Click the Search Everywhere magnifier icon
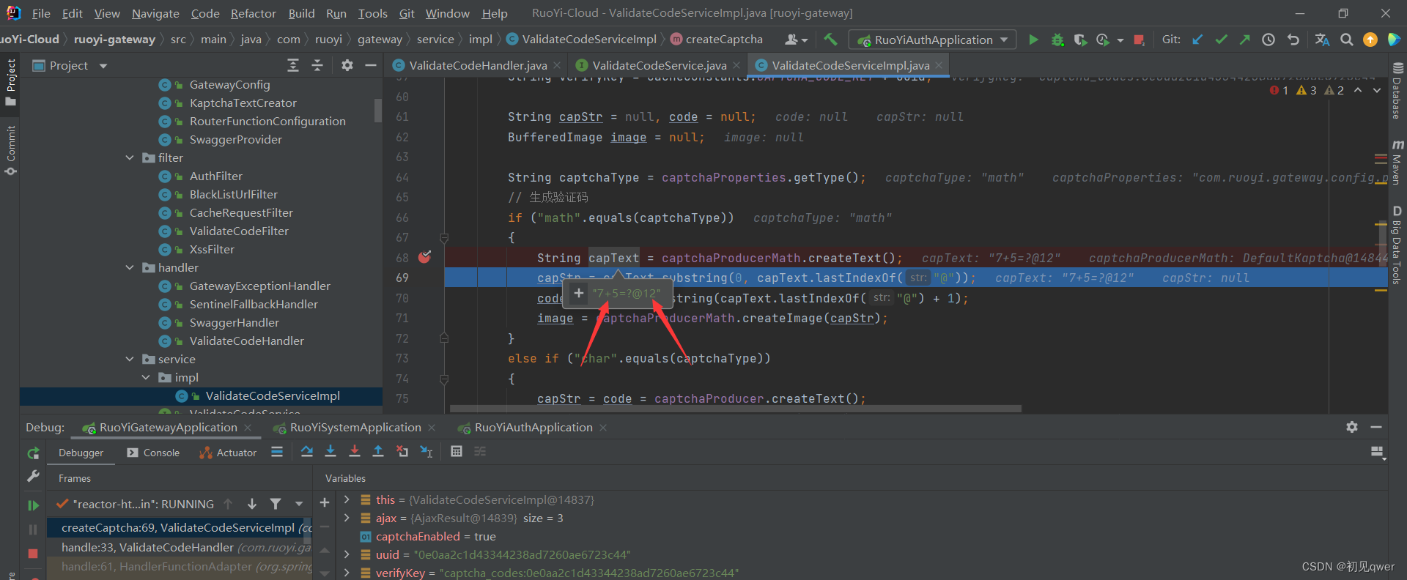This screenshot has height=580, width=1407. tap(1346, 40)
